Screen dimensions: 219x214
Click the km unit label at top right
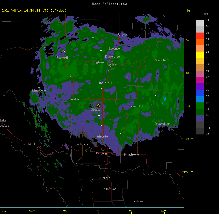click(189, 11)
